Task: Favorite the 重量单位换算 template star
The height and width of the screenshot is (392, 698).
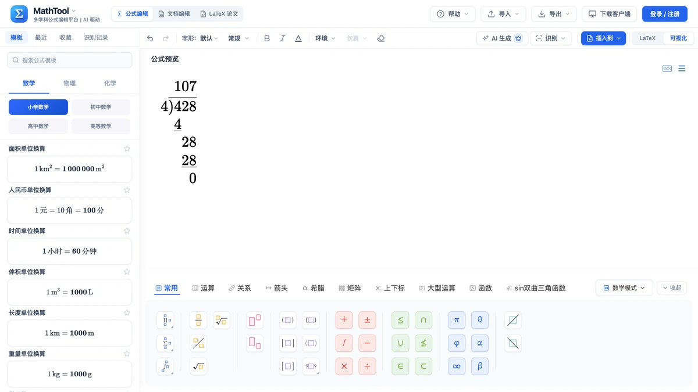Action: coord(127,354)
